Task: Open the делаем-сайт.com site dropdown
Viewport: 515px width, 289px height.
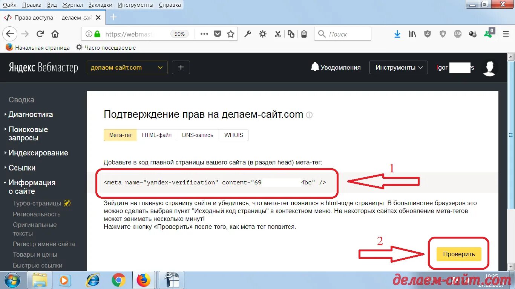Action: [127, 68]
